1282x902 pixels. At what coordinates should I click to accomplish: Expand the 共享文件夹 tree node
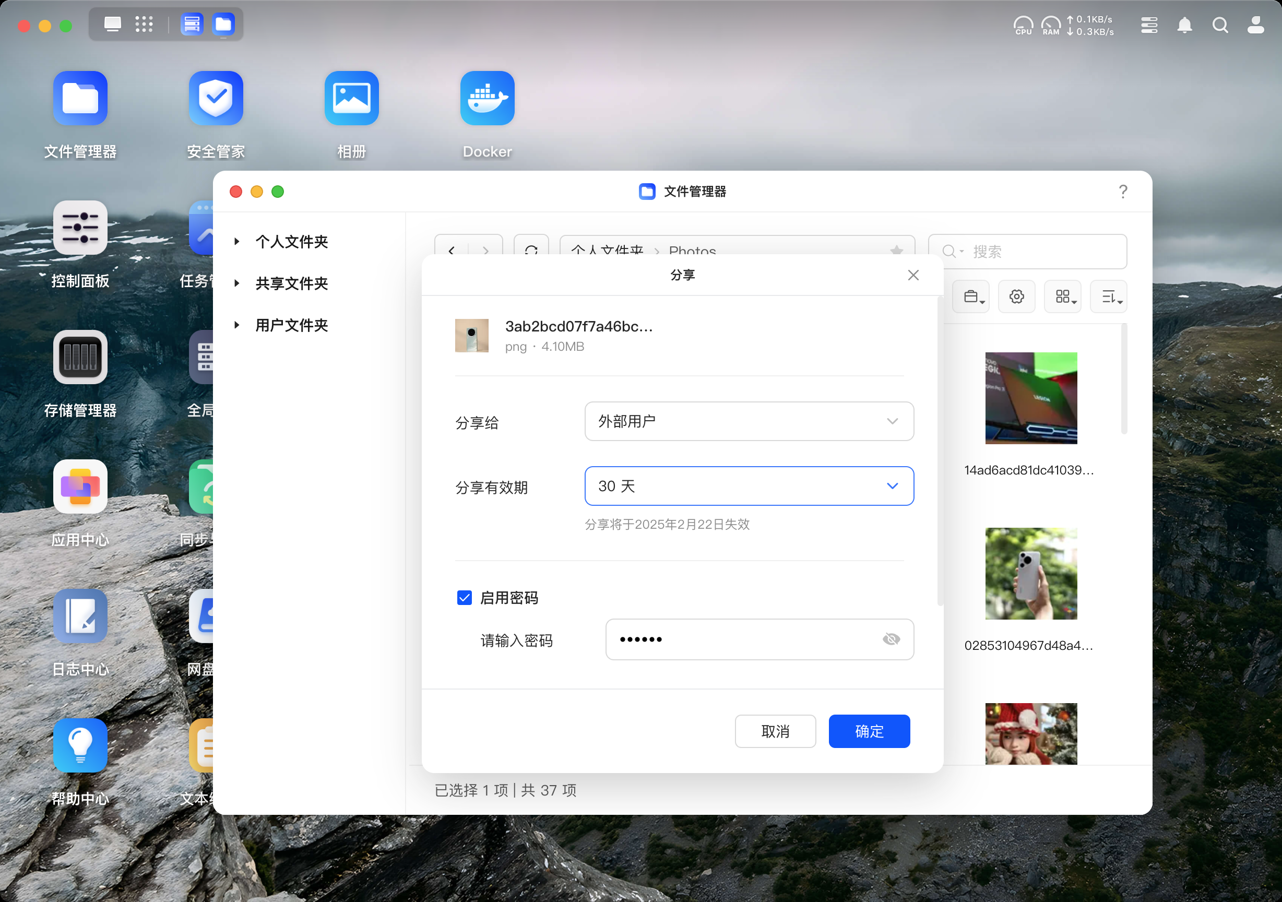tap(237, 283)
